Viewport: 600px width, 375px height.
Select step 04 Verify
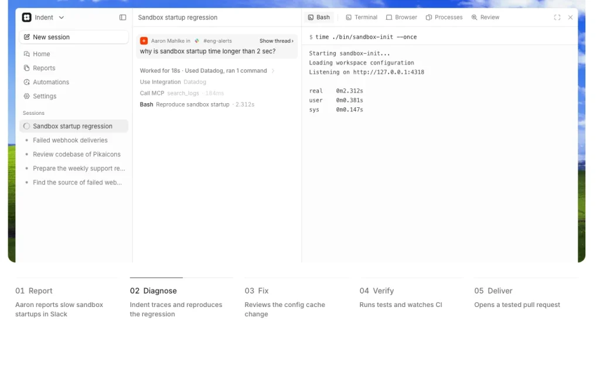click(377, 291)
